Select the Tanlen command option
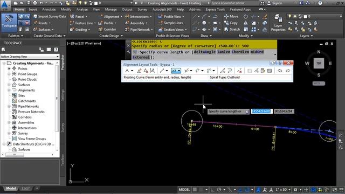Image resolution: width=345 pixels, height=194 pixels. (x=224, y=52)
